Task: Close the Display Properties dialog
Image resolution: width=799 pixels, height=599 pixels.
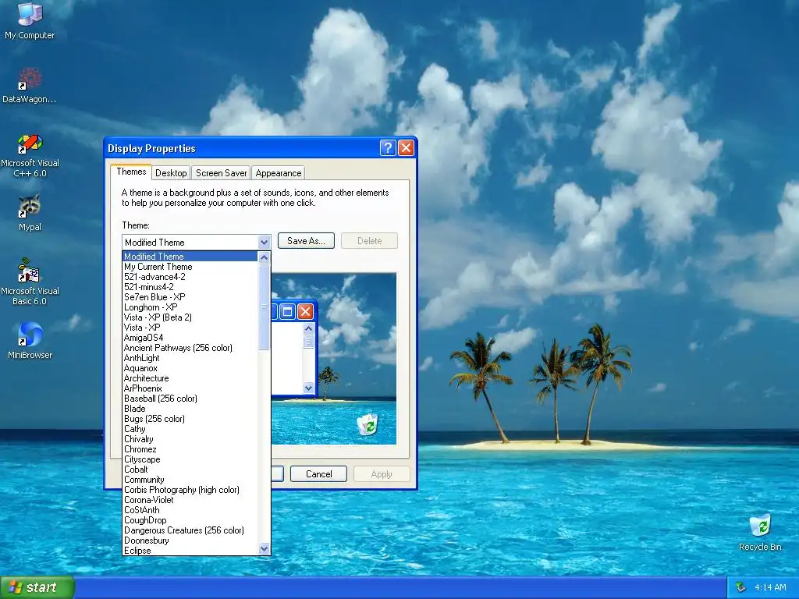Action: point(406,147)
